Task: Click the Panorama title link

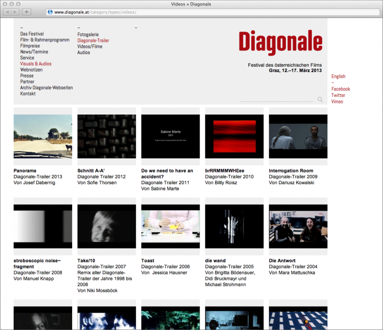Action: click(25, 171)
